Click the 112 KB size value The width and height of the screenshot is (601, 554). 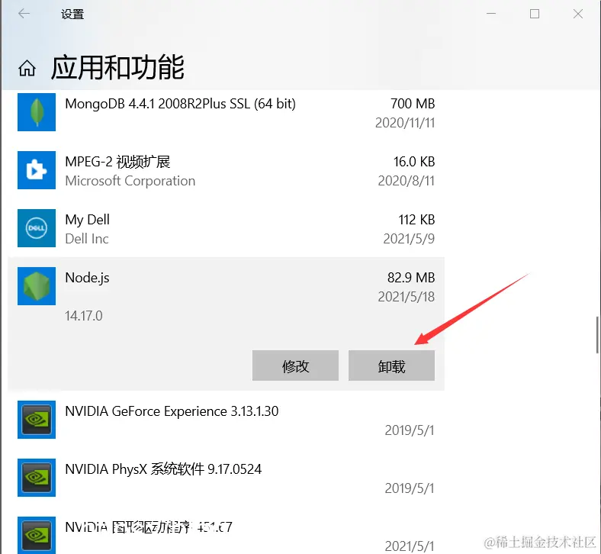[416, 220]
